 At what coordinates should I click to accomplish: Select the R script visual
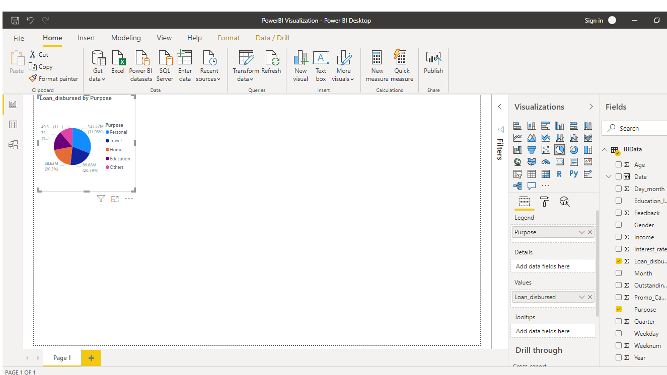[559, 174]
